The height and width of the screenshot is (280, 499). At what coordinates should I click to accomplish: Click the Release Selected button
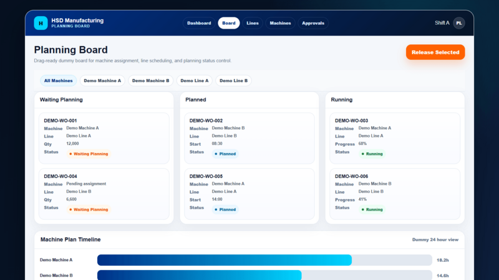[435, 52]
